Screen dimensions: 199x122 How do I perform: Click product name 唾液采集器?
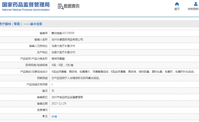click(58, 59)
